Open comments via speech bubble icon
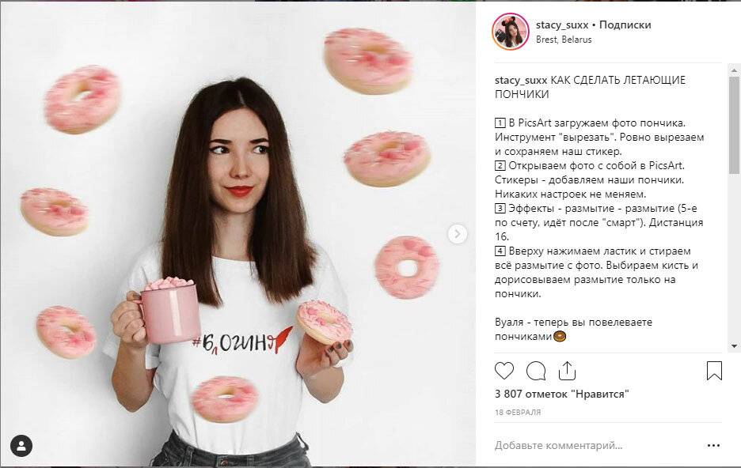Image resolution: width=741 pixels, height=468 pixels. tap(536, 372)
